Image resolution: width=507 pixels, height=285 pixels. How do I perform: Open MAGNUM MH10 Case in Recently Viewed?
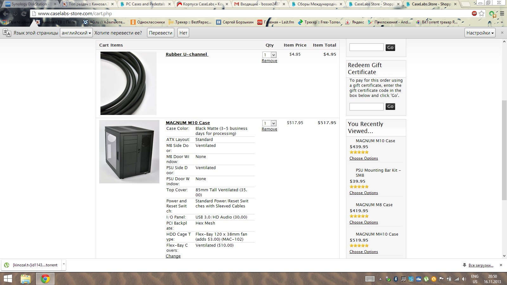(x=377, y=234)
